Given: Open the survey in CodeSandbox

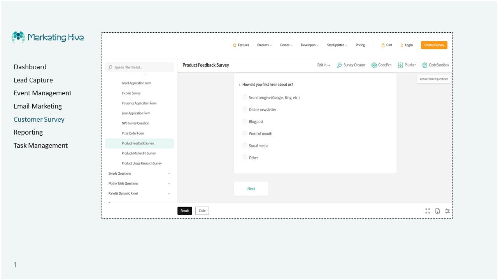Looking at the screenshot, I should tap(435, 65).
